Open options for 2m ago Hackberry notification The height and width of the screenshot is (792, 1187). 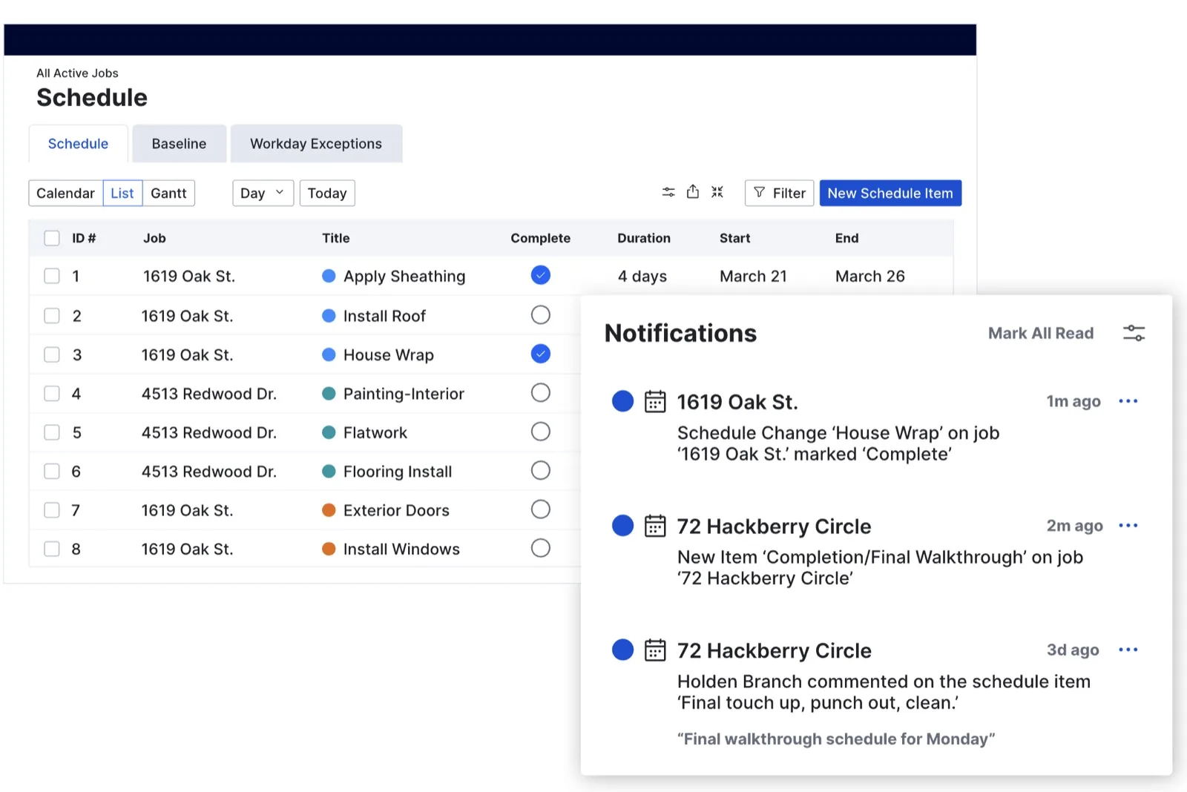click(1128, 526)
